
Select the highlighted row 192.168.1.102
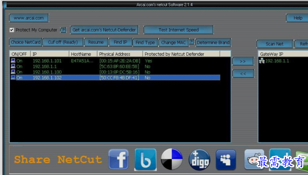pyautogui.click(x=115, y=77)
